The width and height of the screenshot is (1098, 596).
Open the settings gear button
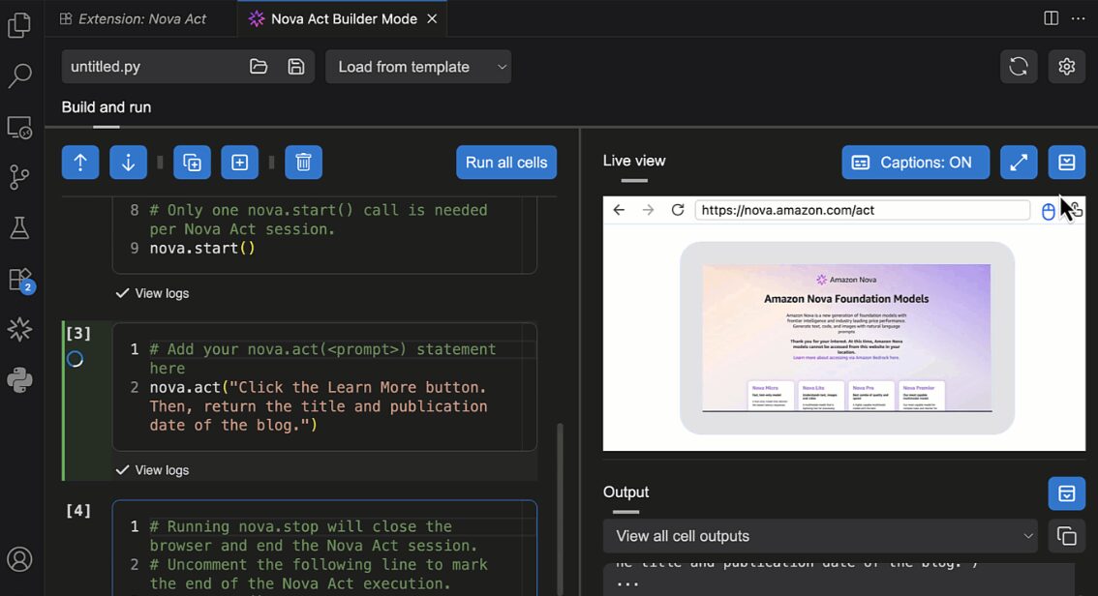1066,67
